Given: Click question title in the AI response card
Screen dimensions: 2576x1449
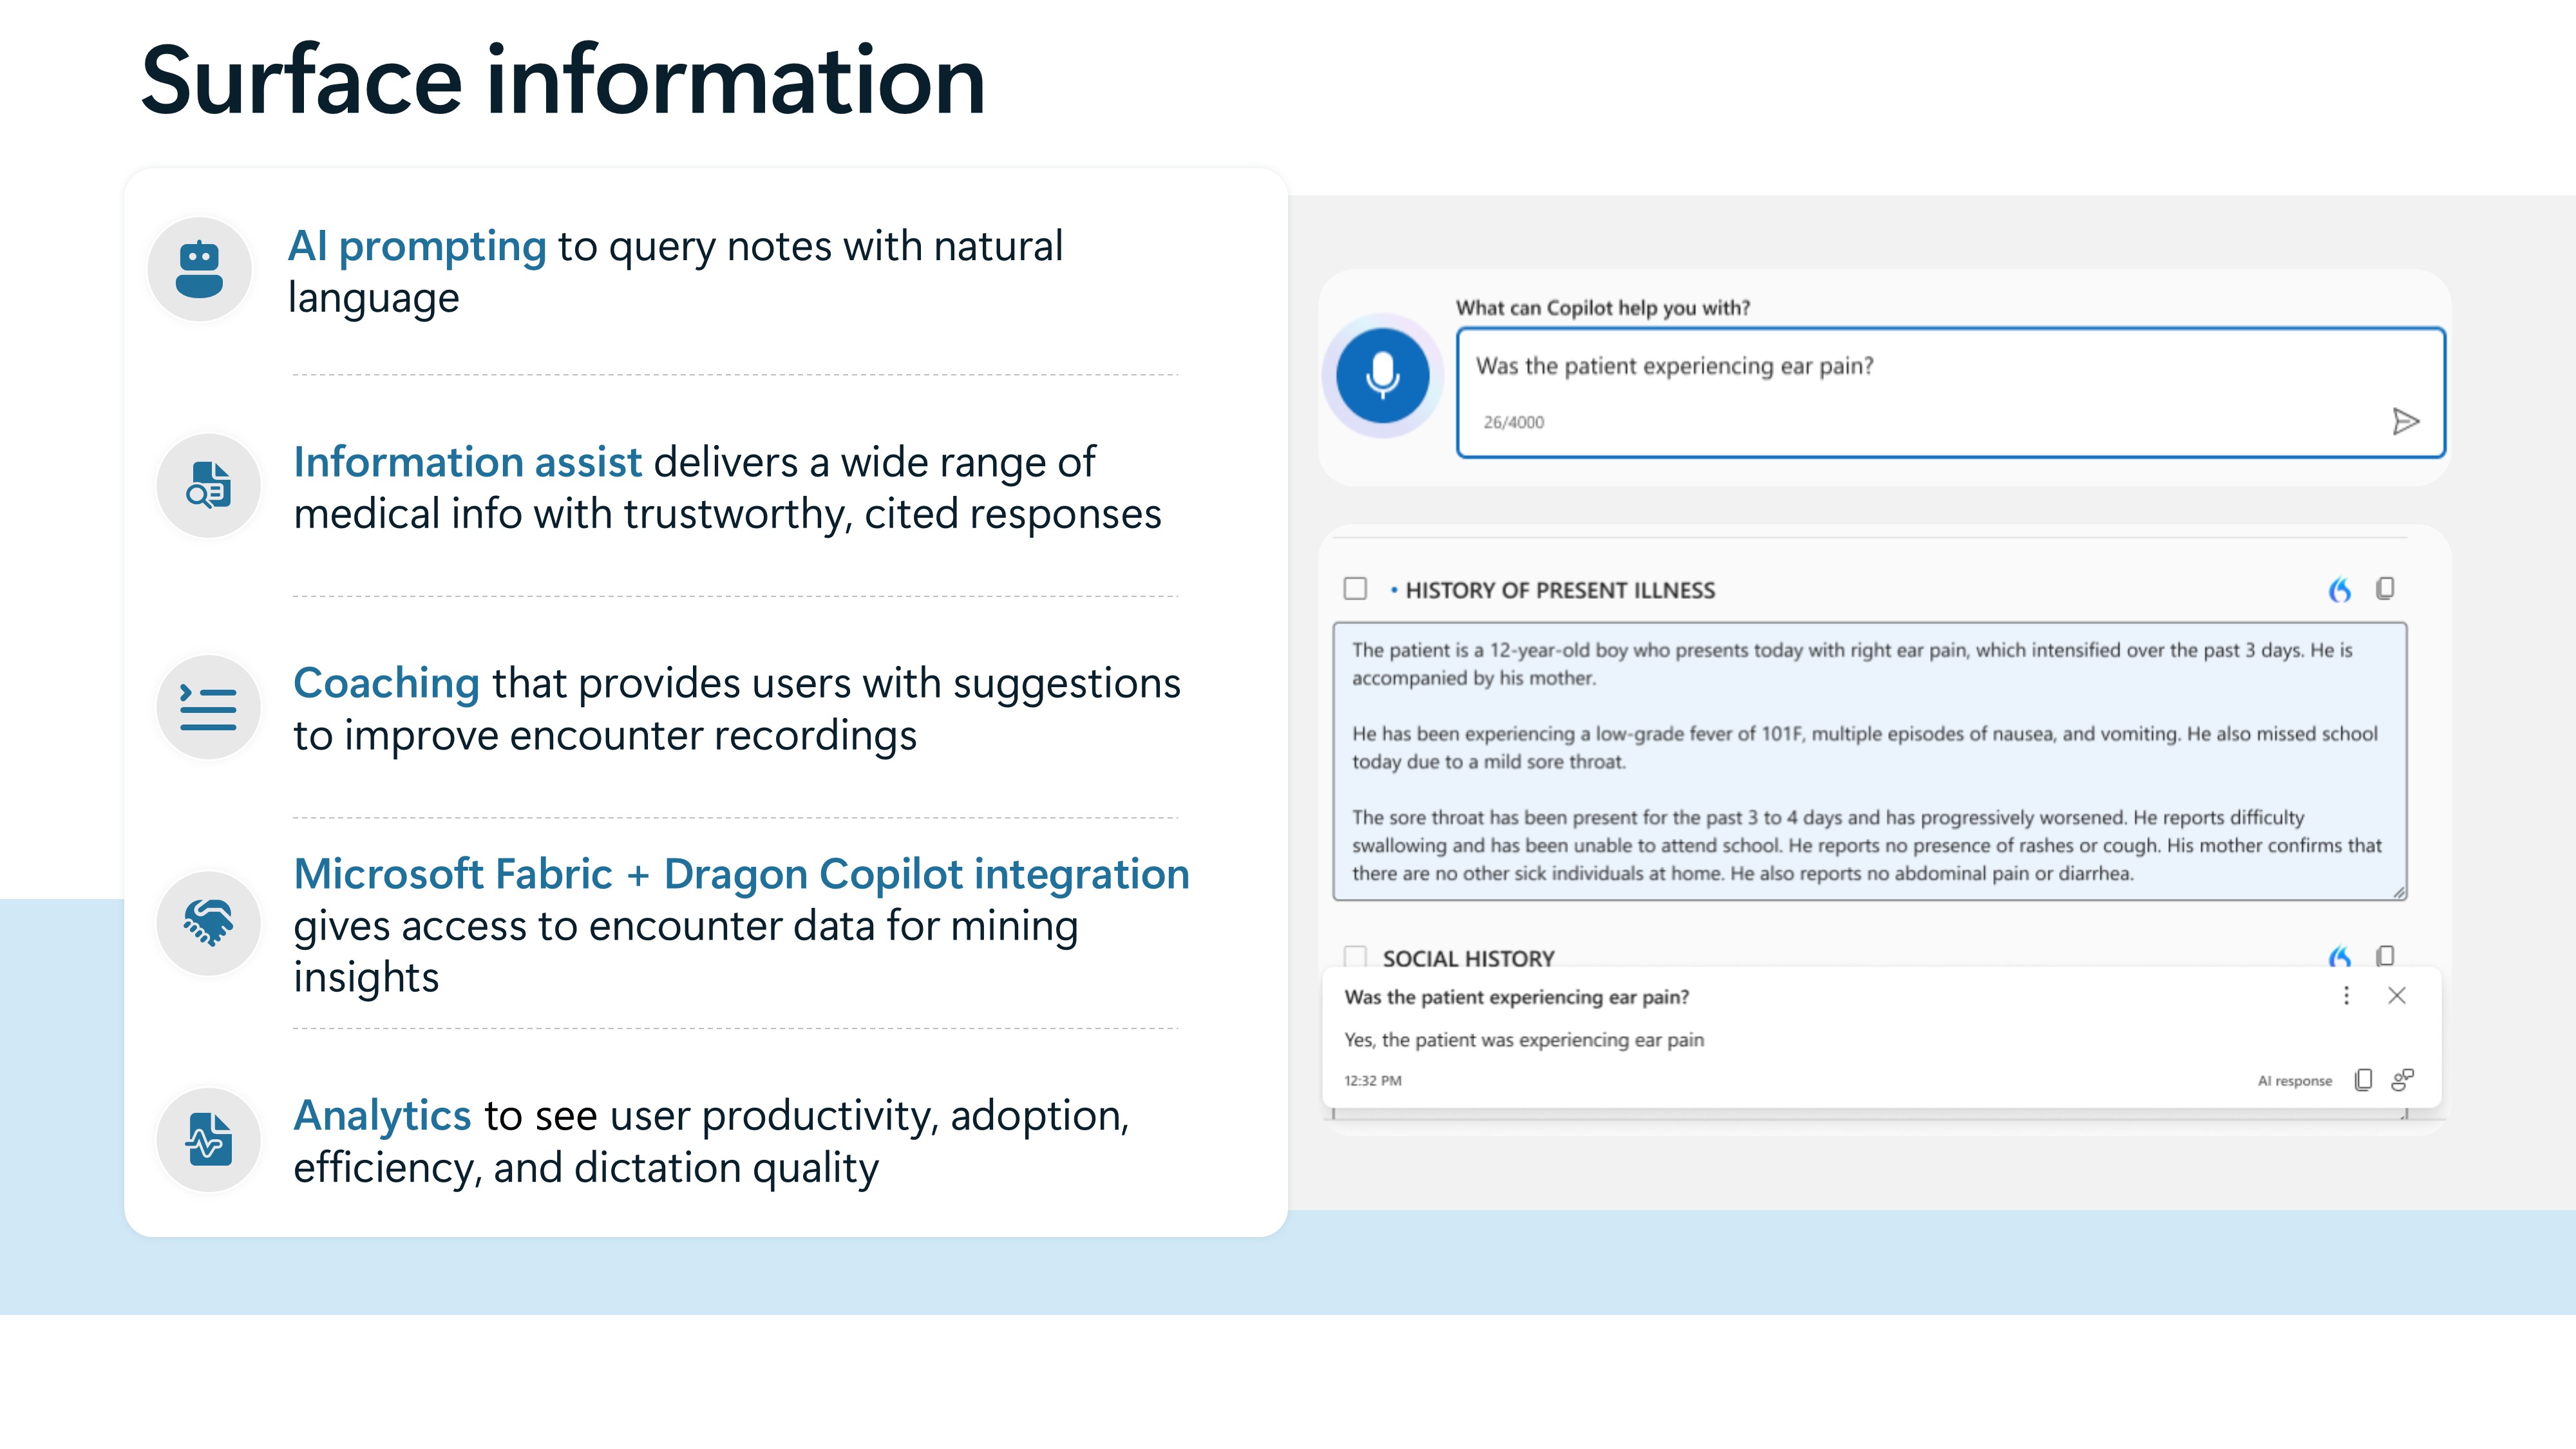Looking at the screenshot, I should [x=1516, y=997].
